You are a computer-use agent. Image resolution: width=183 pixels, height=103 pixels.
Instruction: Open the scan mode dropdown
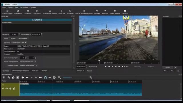click(28, 62)
